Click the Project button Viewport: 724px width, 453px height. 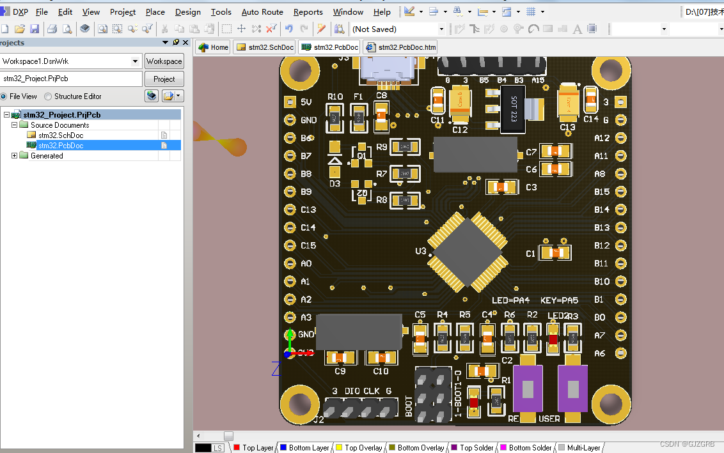pyautogui.click(x=164, y=79)
